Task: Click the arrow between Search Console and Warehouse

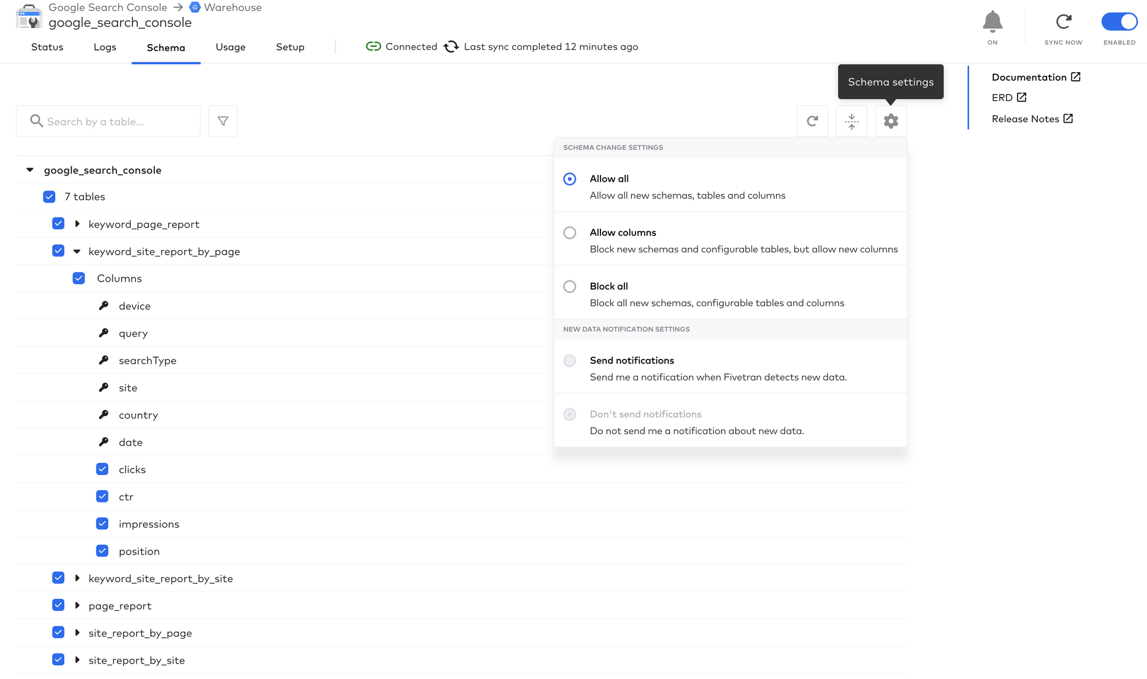Action: coord(178,7)
